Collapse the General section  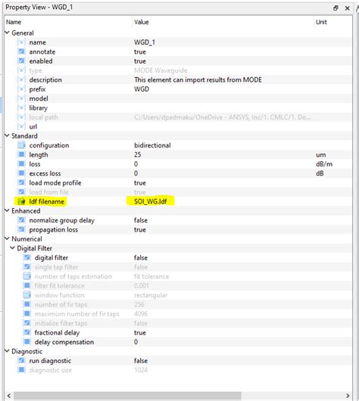(7, 33)
